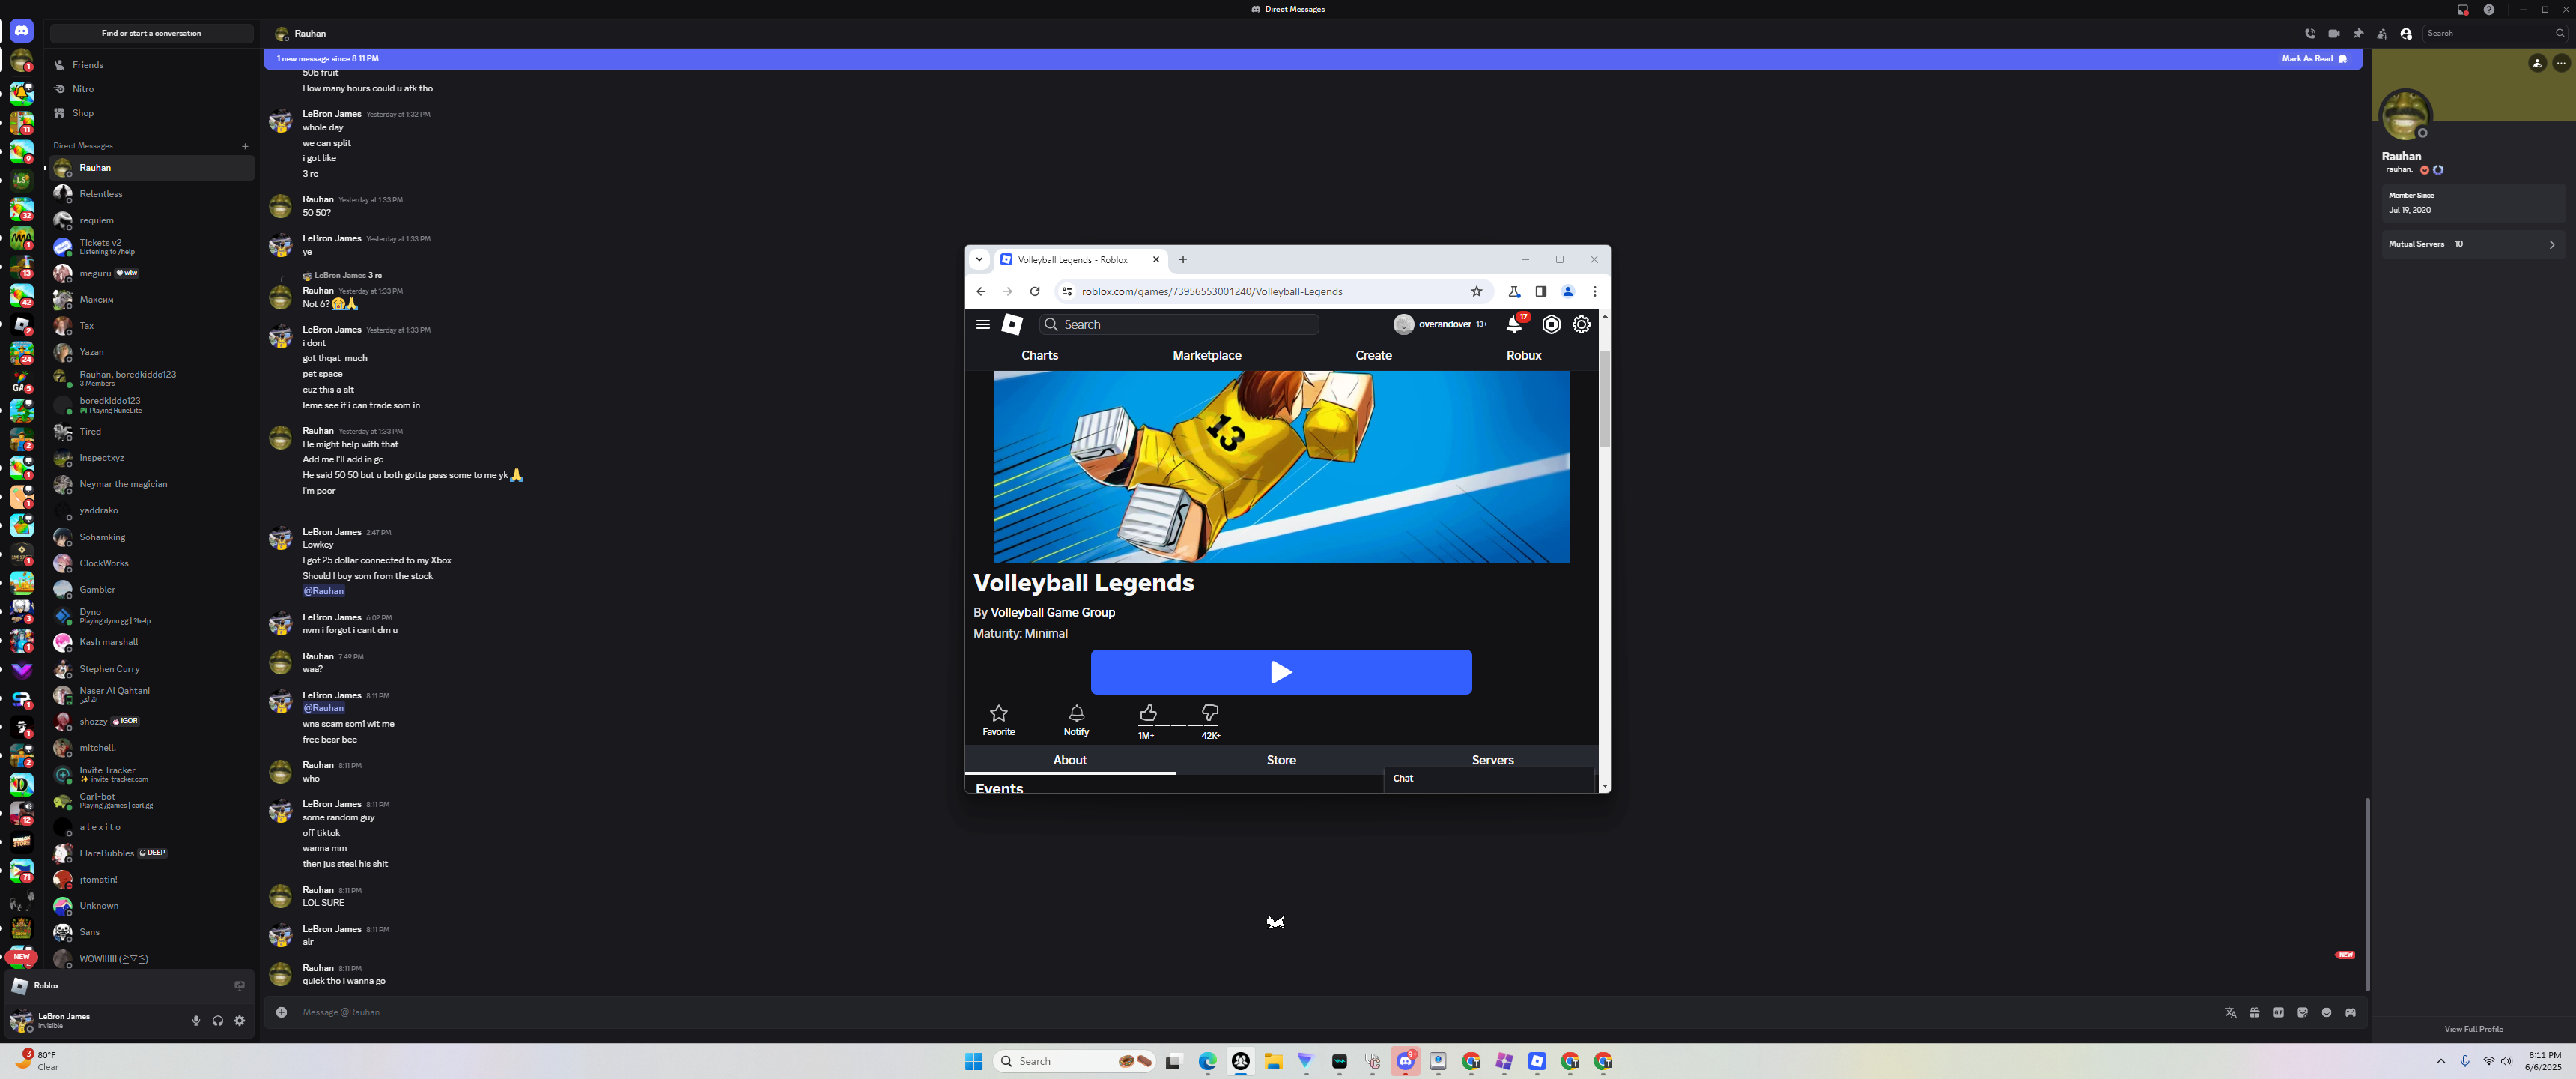Screen dimensions: 2576x1079
Task: Open the Roblox app from taskbar
Action: pyautogui.click(x=1537, y=1061)
